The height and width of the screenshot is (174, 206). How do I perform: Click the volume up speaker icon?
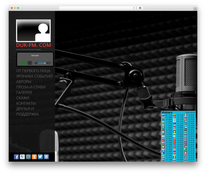click(49, 63)
